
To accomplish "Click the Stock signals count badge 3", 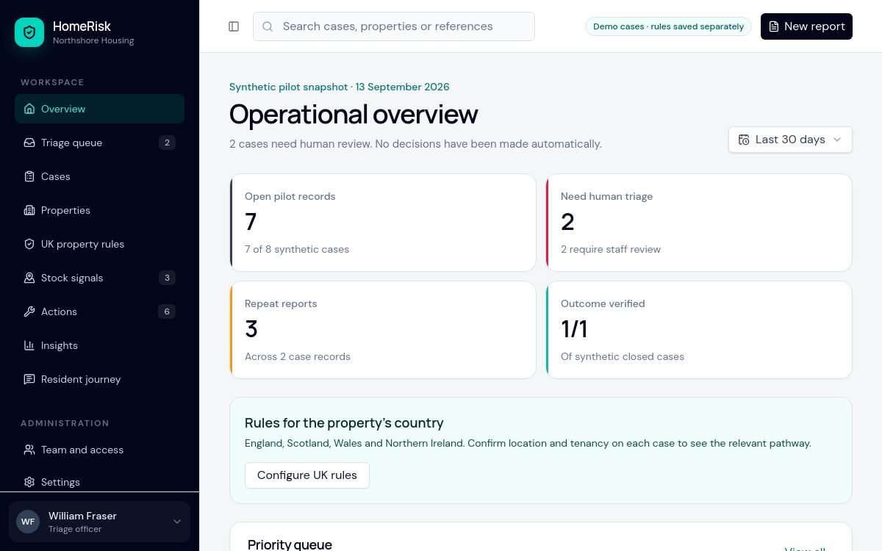I will [x=167, y=278].
